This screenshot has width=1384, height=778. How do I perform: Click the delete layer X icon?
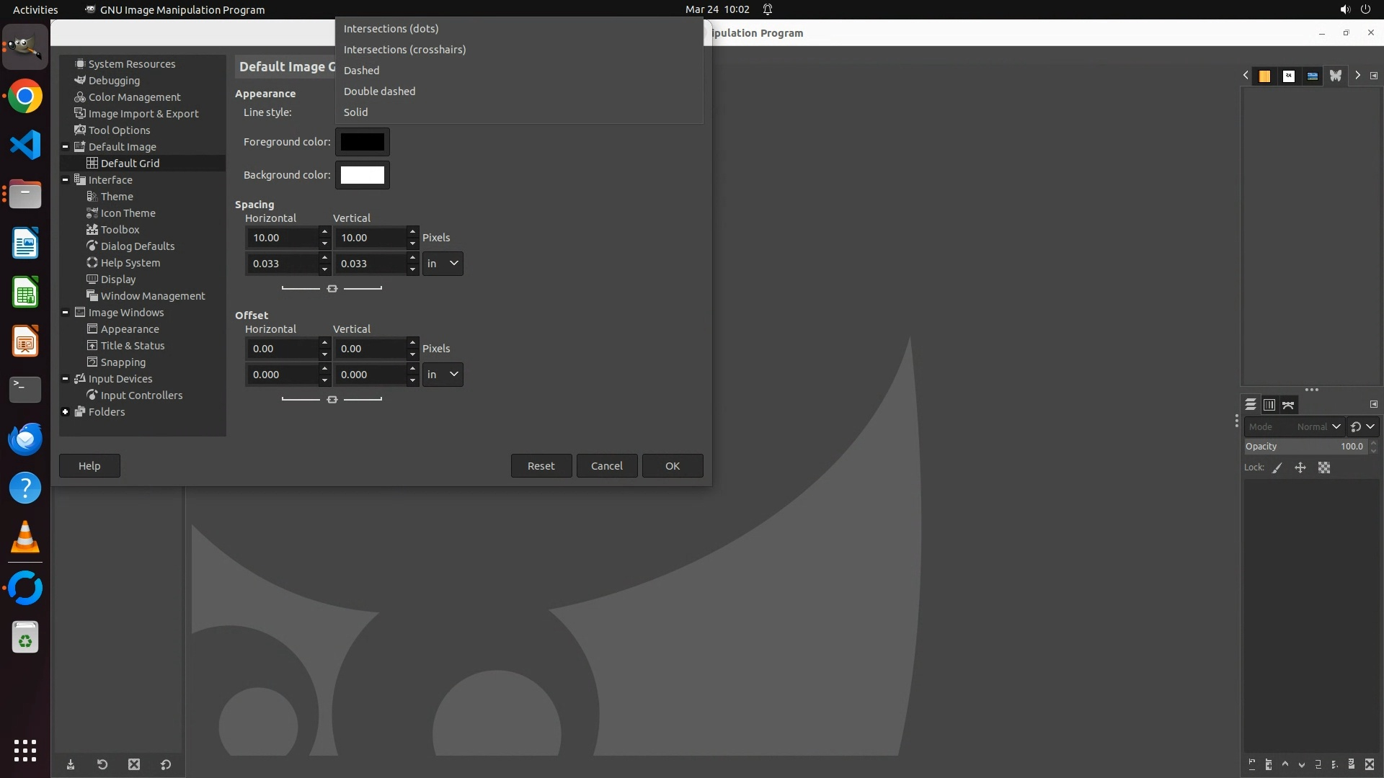coord(1370,764)
